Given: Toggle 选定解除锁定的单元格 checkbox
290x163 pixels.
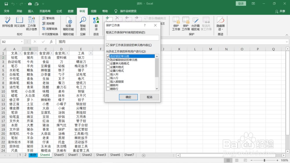Looking at the screenshot, I should (108, 60).
